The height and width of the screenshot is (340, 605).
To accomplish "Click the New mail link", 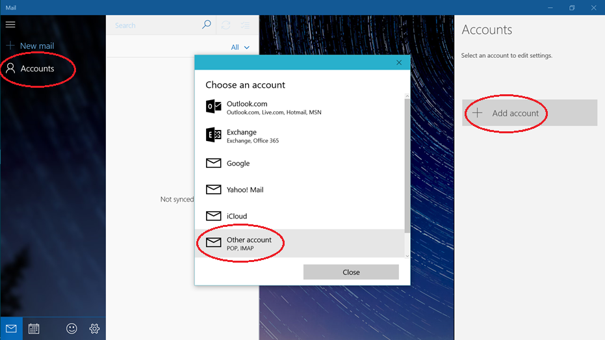I will 37,46.
